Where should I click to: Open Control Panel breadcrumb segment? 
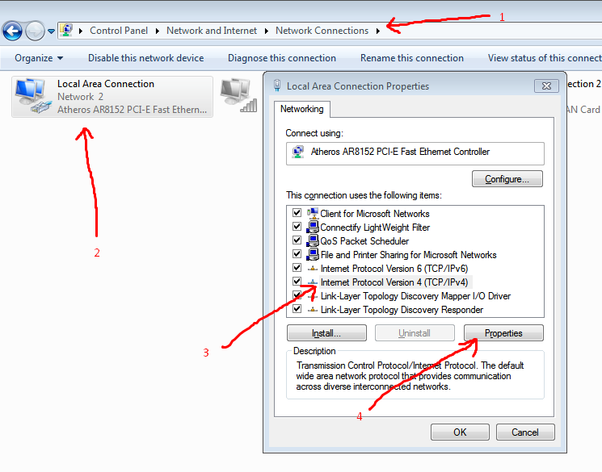119,31
